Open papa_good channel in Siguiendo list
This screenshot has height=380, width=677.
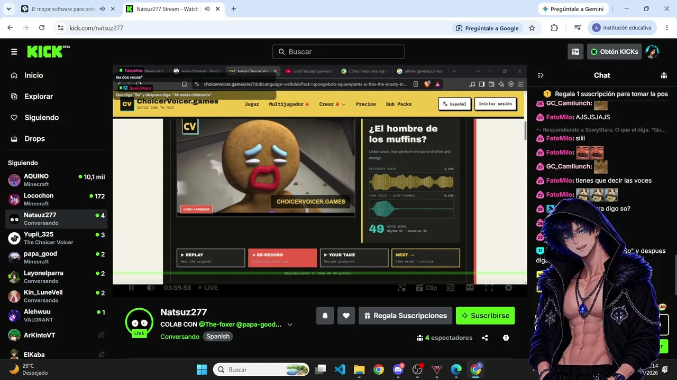(x=56, y=258)
